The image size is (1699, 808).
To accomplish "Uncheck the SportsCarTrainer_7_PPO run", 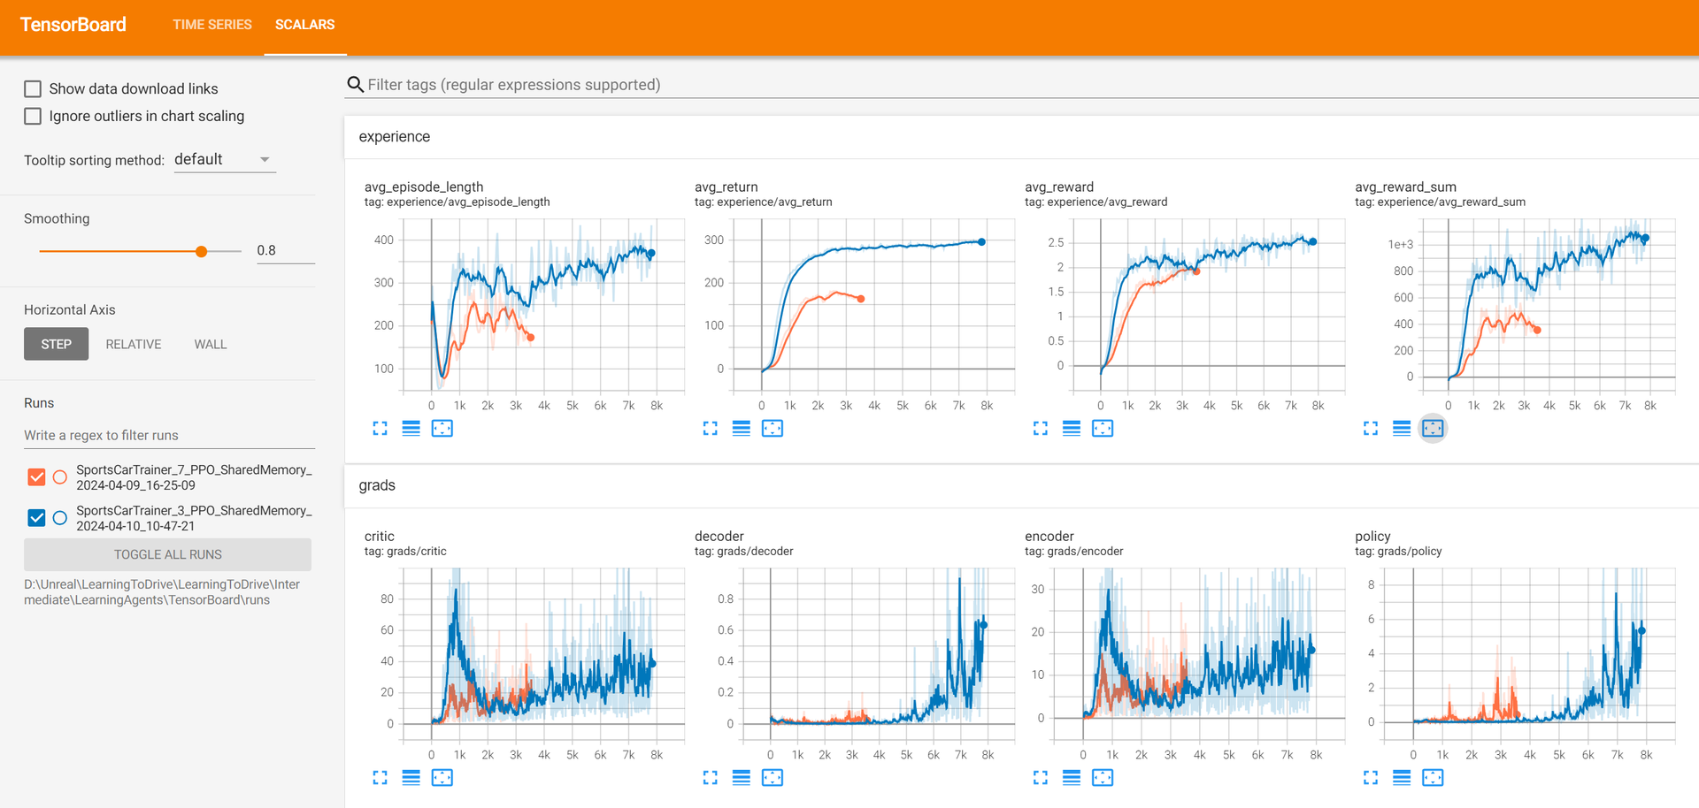I will [x=36, y=476].
